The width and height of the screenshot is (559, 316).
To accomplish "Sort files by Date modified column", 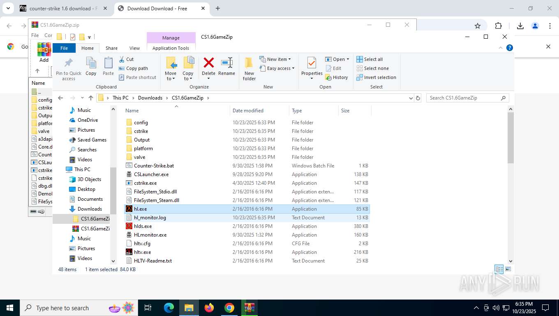I will (259, 111).
